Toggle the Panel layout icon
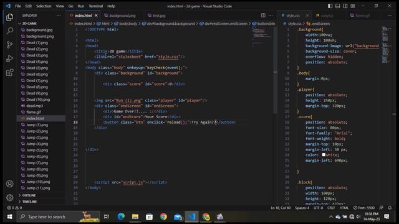 tap(338, 6)
